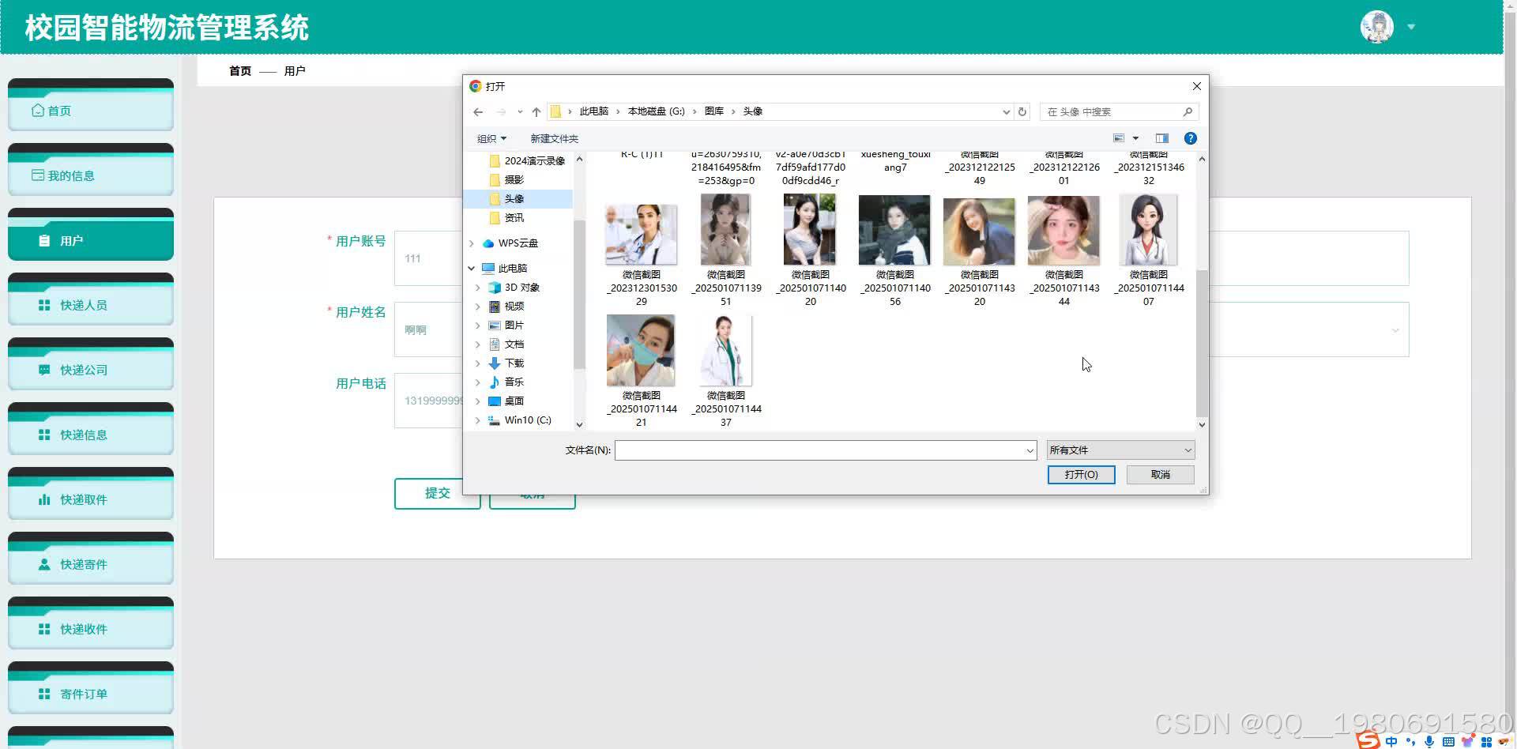Open the 快递取件 sidebar menu

click(91, 494)
